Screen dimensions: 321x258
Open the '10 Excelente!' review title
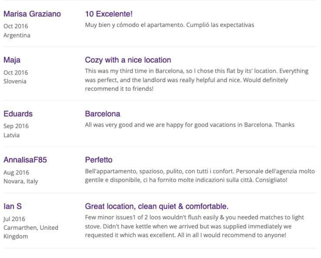pyautogui.click(x=109, y=14)
